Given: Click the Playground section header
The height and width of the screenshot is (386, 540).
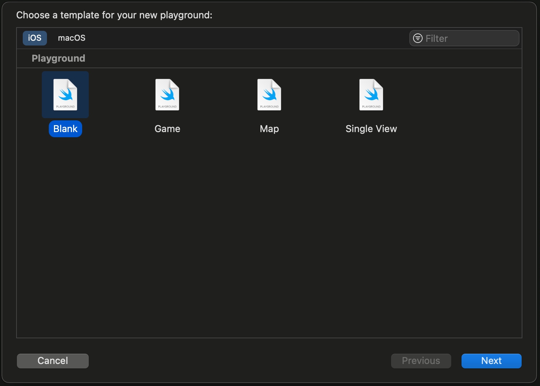Looking at the screenshot, I should click(59, 59).
